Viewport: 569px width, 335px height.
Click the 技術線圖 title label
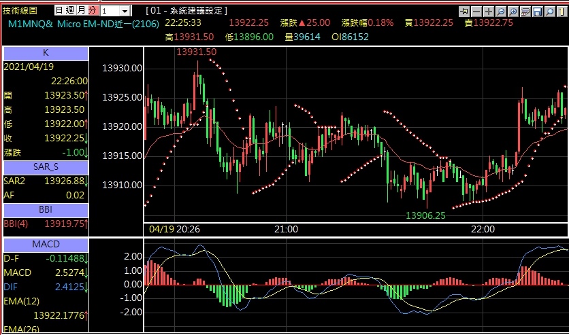(20, 10)
